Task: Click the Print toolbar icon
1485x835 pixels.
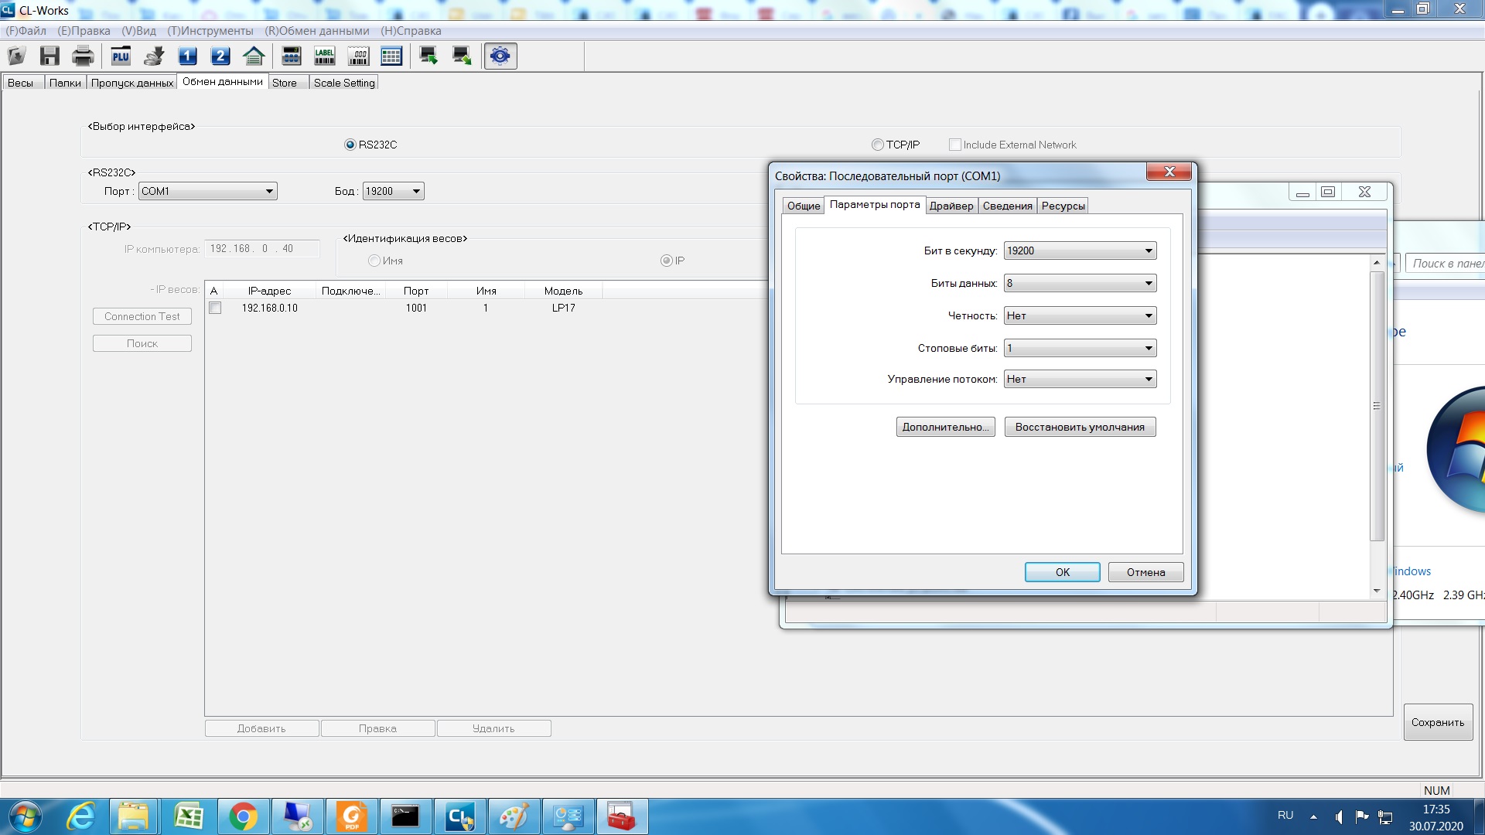Action: coord(83,56)
